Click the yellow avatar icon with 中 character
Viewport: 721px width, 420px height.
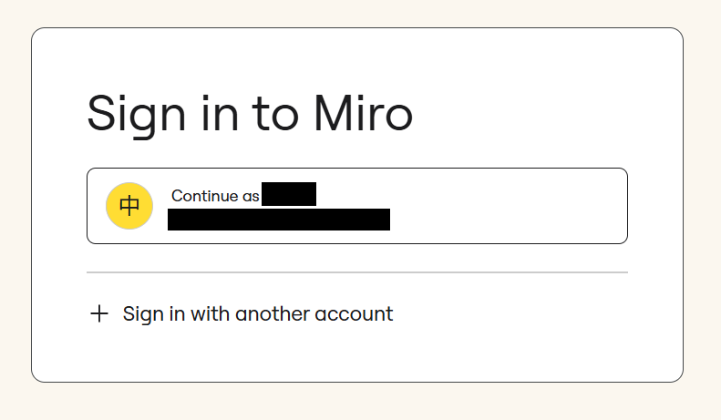[129, 206]
